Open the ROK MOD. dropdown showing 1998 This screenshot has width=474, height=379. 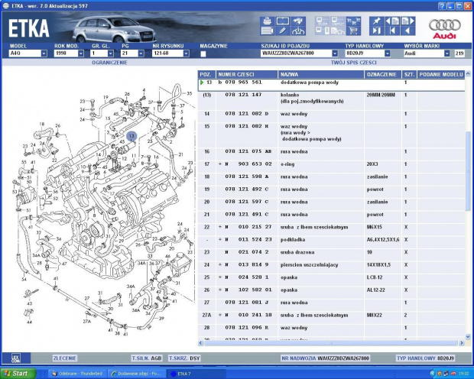coord(81,53)
